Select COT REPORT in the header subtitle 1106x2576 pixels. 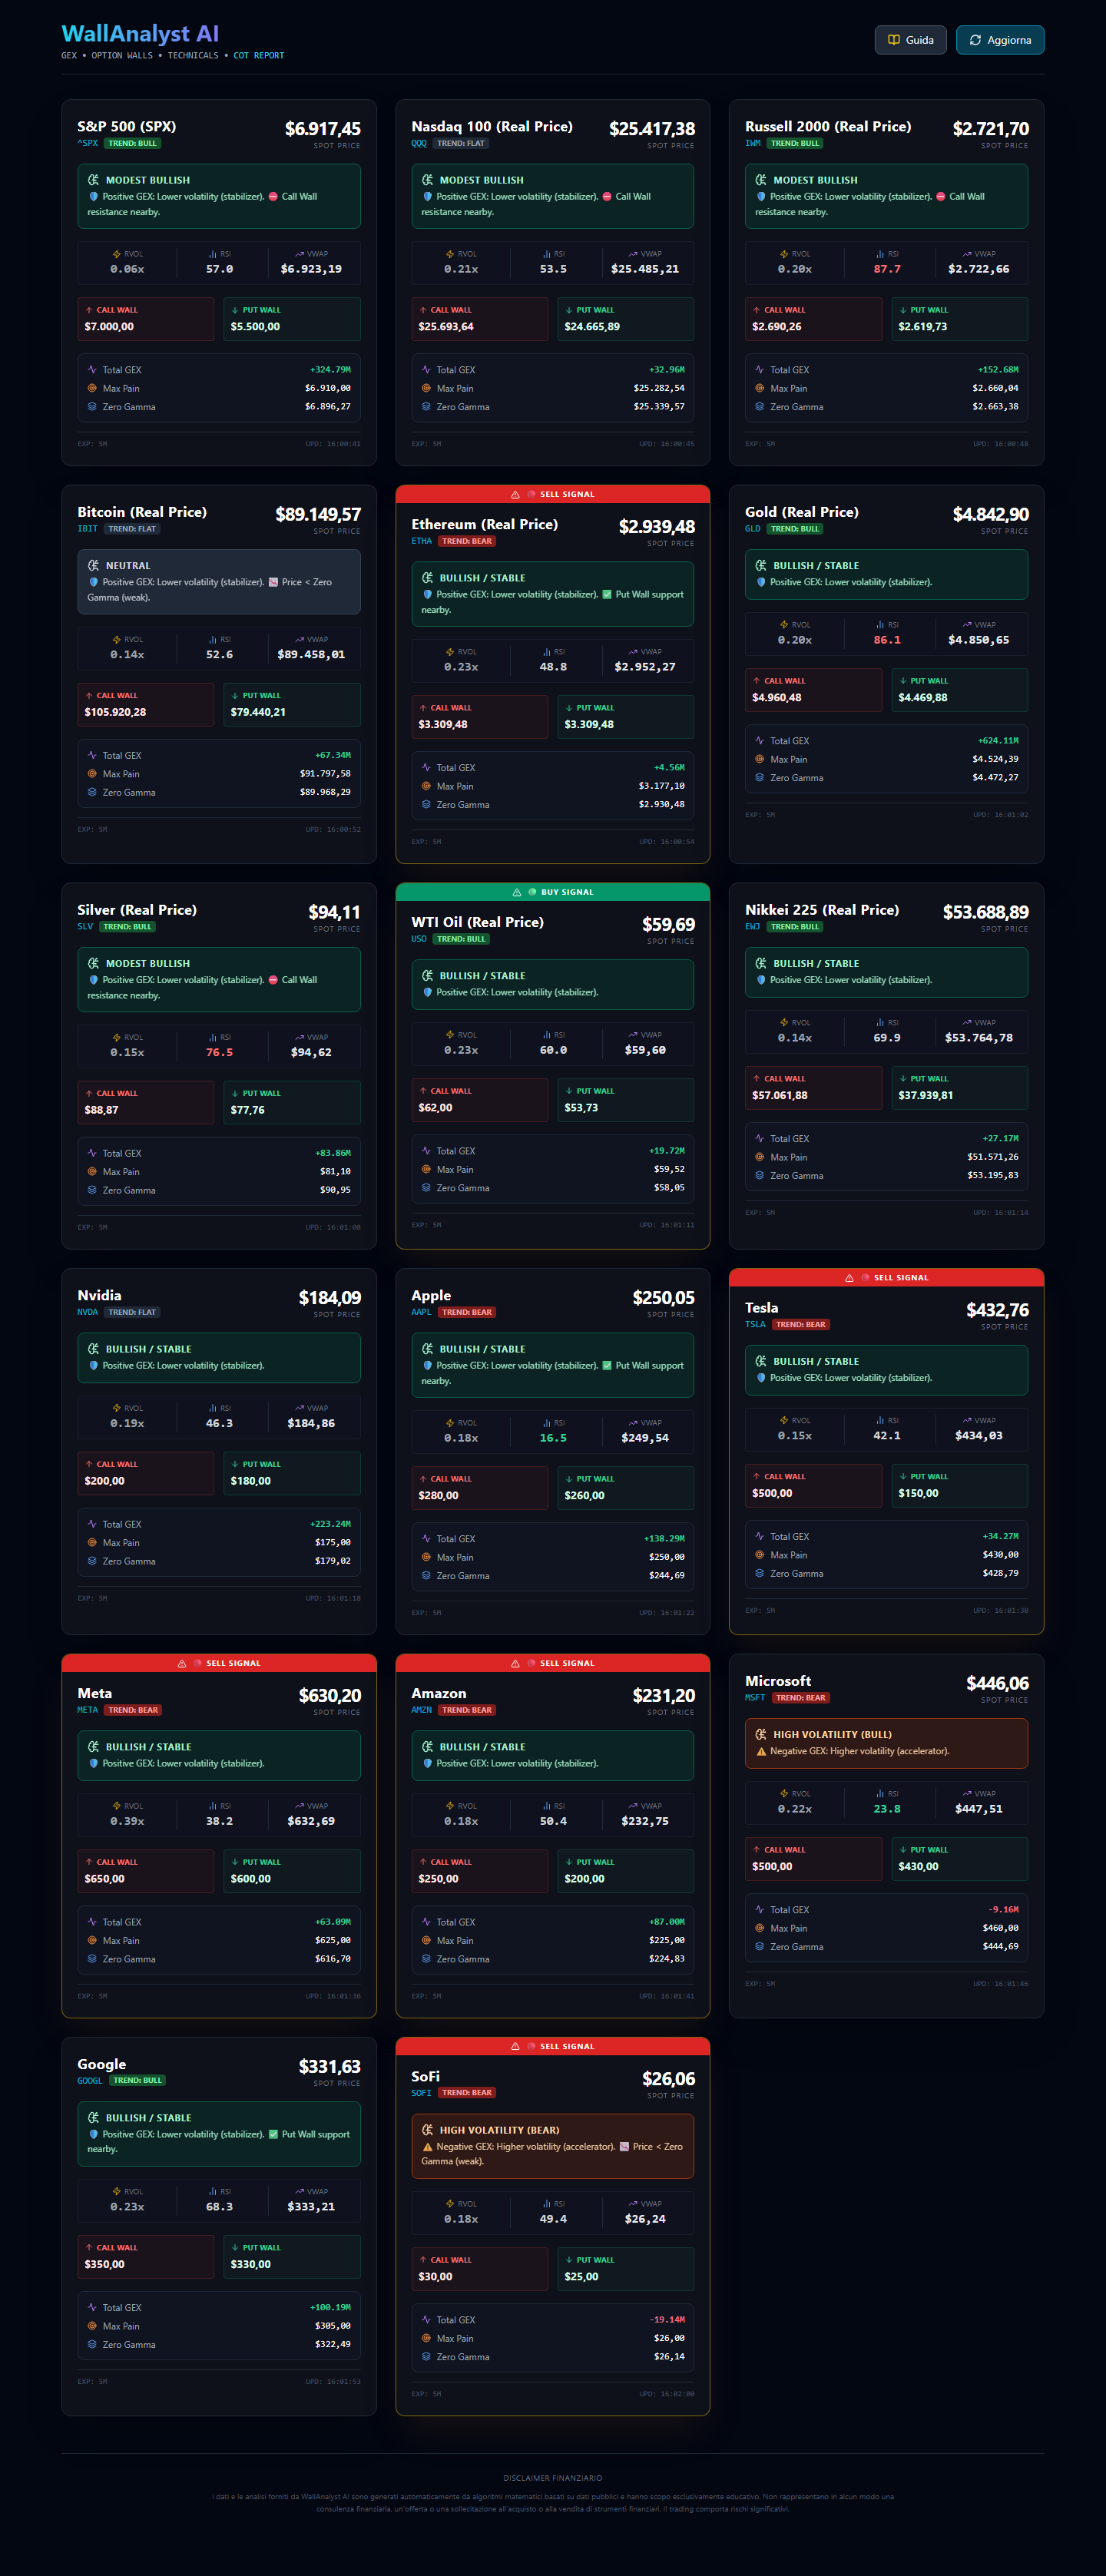(x=259, y=56)
